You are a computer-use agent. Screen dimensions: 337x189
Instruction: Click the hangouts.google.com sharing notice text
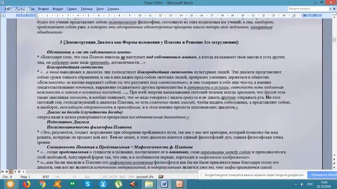coord(254,175)
